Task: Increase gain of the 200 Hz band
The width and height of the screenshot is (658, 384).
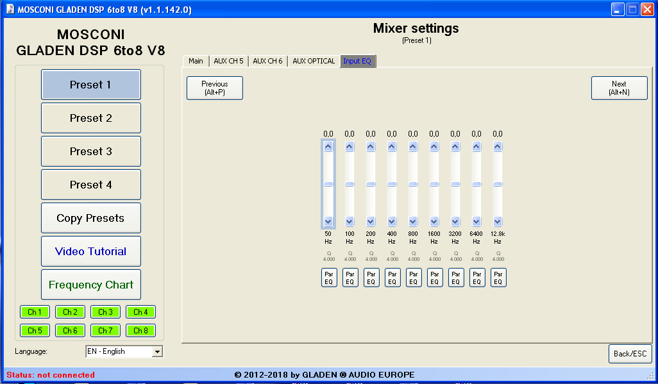Action: coord(371,146)
